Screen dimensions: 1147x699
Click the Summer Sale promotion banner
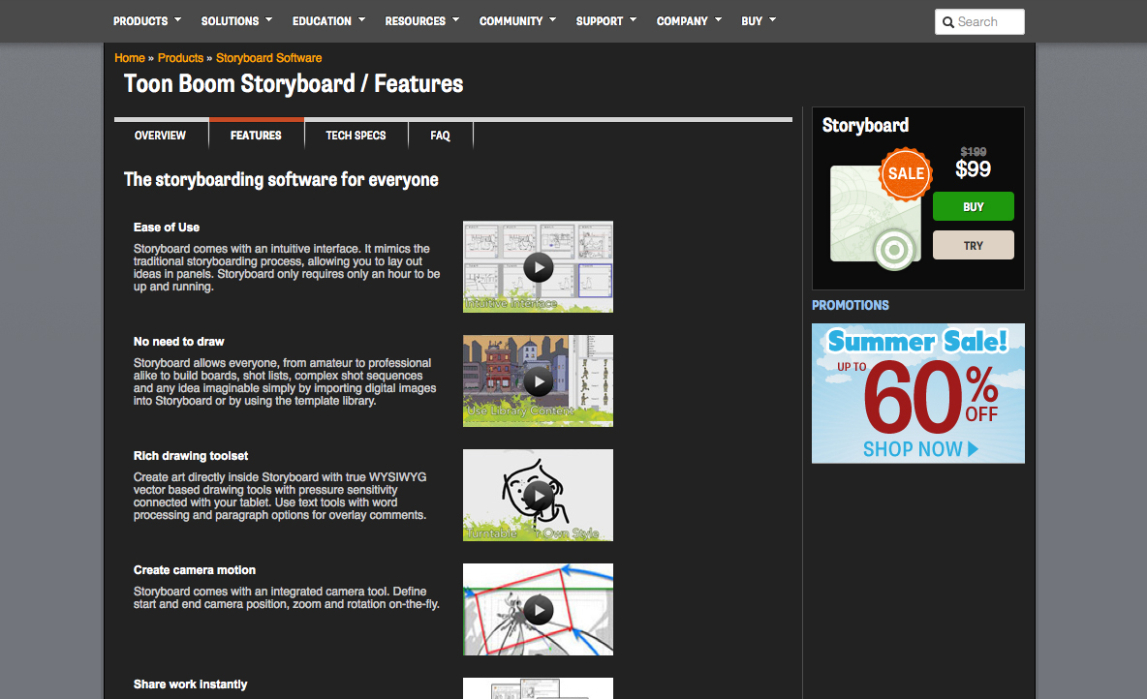(918, 393)
